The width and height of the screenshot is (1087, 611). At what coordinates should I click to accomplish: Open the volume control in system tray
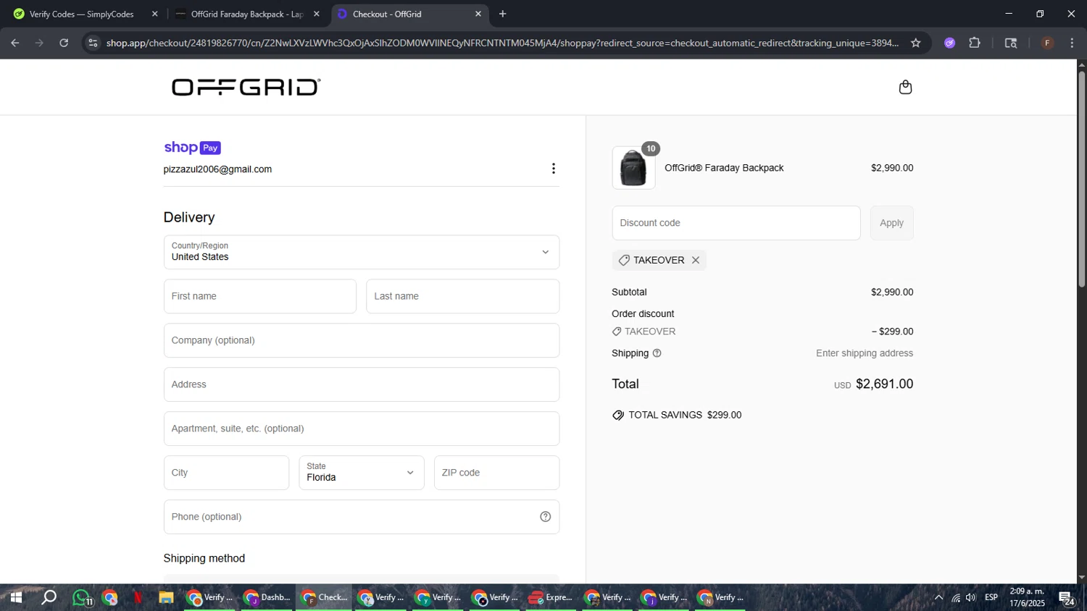click(971, 598)
